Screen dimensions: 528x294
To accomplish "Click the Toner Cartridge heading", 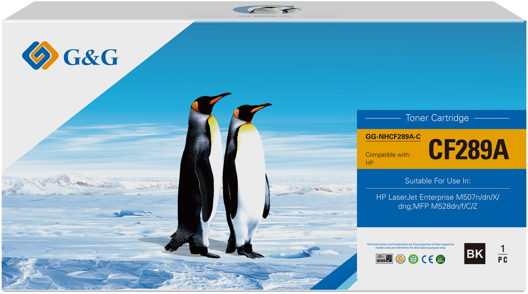I will [x=437, y=118].
